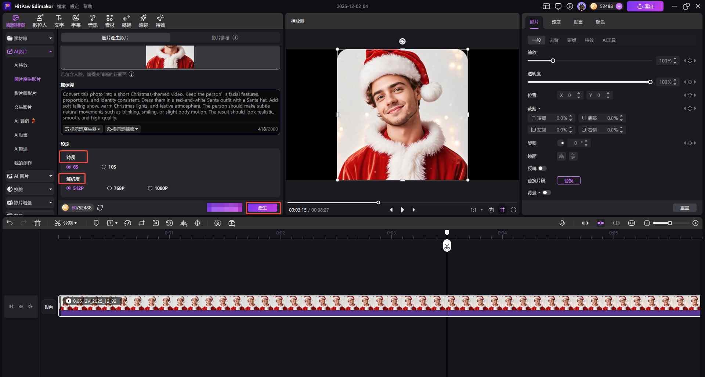
Task: Open the 轉場 transitions tool
Action: pos(126,21)
